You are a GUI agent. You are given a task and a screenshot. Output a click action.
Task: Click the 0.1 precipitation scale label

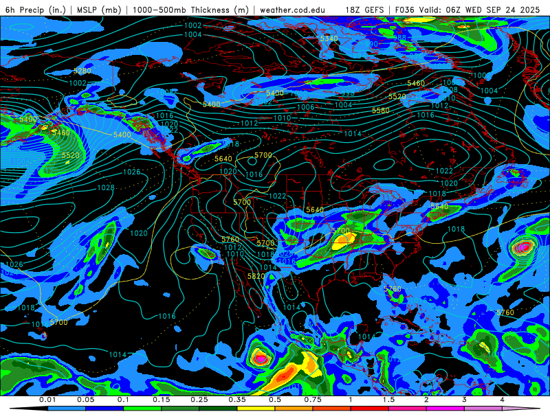124,400
